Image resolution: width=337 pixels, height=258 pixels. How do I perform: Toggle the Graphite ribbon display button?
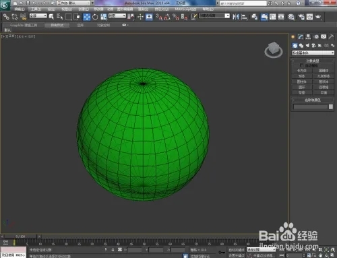(264, 17)
